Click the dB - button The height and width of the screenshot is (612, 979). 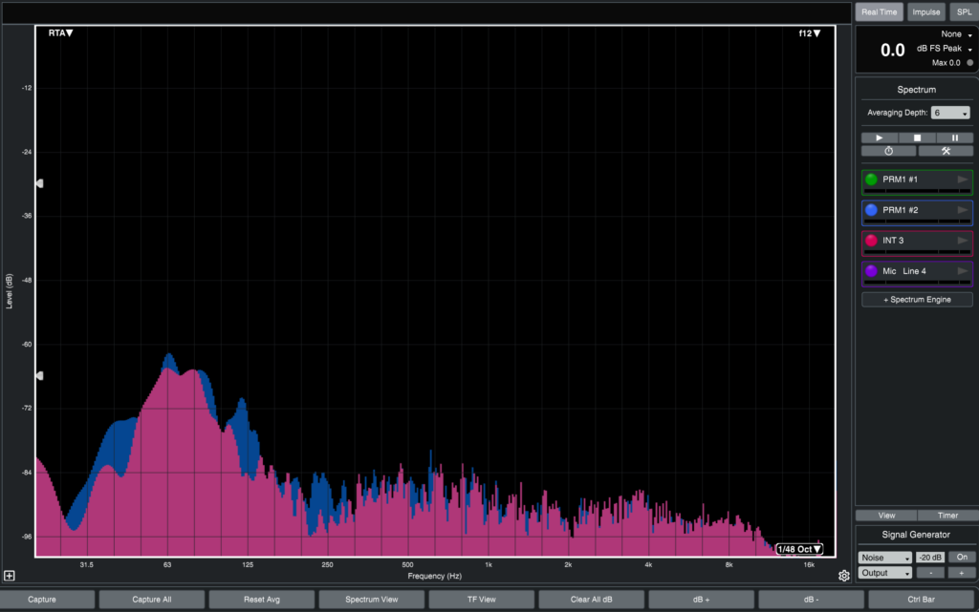coord(811,600)
